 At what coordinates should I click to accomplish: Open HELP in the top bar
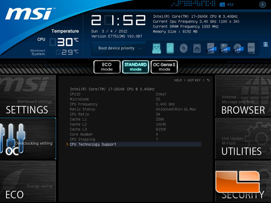click(x=178, y=81)
